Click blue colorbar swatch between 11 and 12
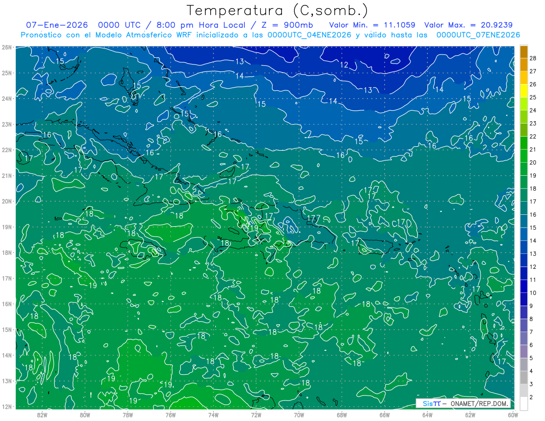The height and width of the screenshot is (421, 545). (524, 273)
